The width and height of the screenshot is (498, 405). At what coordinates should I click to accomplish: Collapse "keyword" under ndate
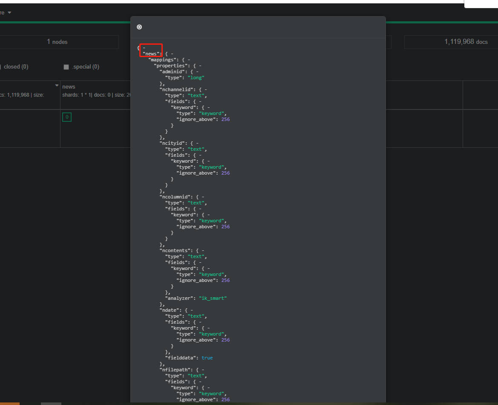click(208, 328)
